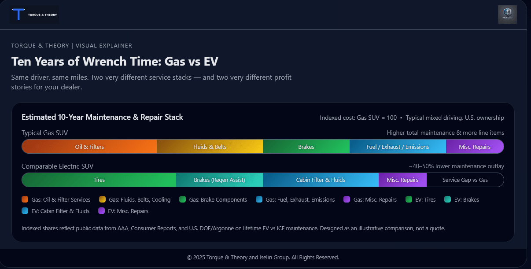Select the Gas: Fuel, Exhaust, Emissions legend marker
Image resolution: width=531 pixels, height=269 pixels.
(258, 199)
